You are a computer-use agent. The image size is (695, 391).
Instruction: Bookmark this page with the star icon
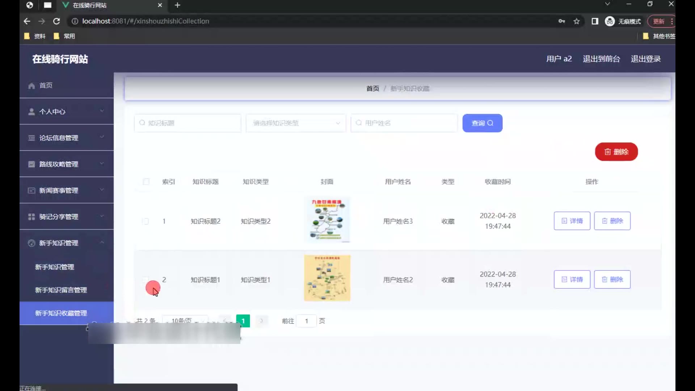[x=577, y=21]
